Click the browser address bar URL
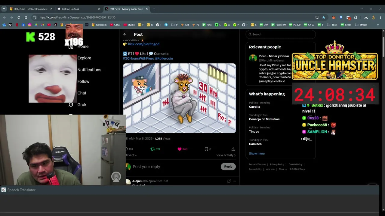Viewport: 385px width, 216px height. click(77, 17)
